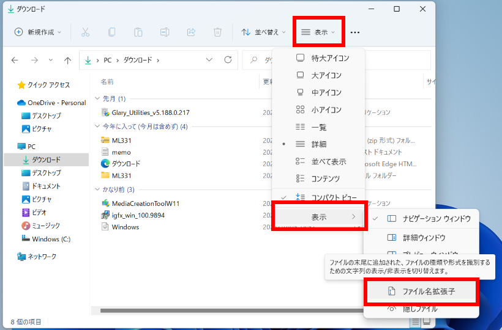Select 中アイコン view
This screenshot has height=330, width=502.
click(318, 93)
